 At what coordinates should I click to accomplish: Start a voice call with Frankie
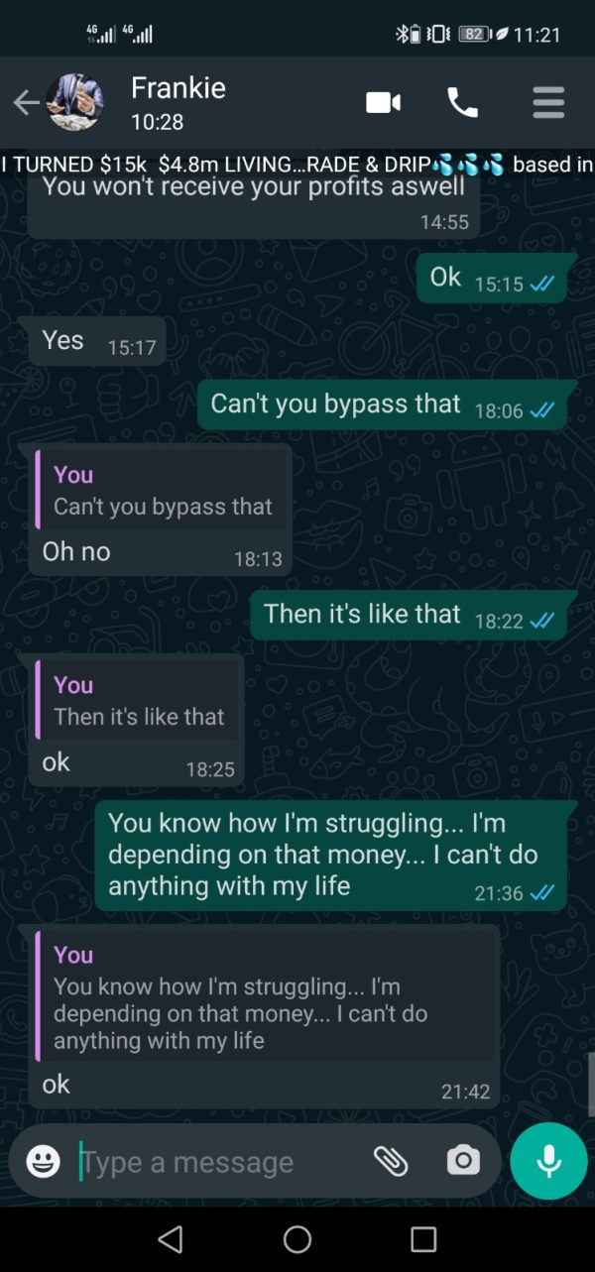point(462,102)
